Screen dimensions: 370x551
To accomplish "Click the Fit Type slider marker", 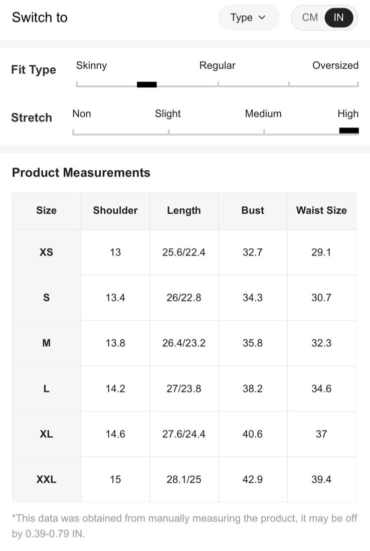I will click(147, 84).
